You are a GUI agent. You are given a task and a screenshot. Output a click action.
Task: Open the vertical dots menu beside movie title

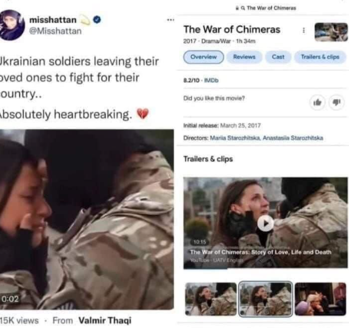pos(304,30)
